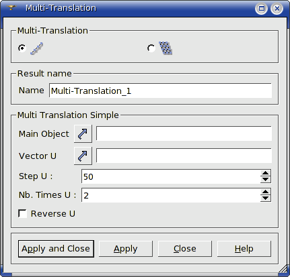This screenshot has width=290, height=277.
Task: Click the Main Object selection arrow button
Action: point(83,133)
